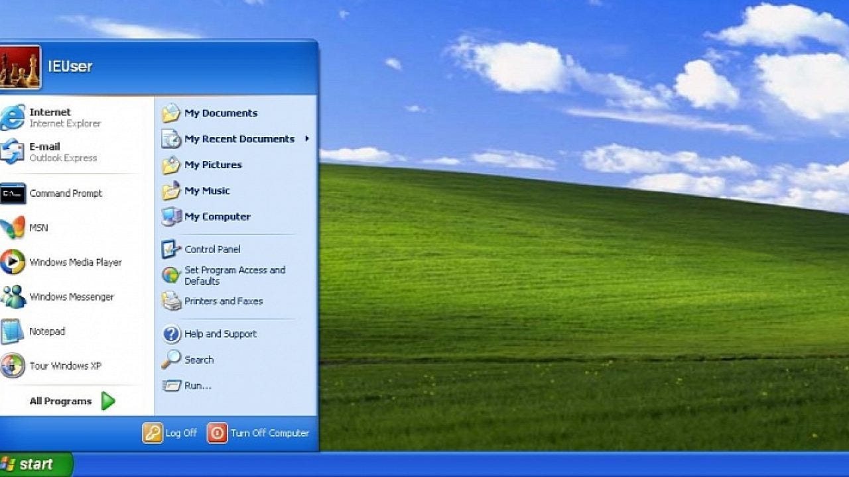This screenshot has height=477, width=849.
Task: Open Windows Messenger icon
Action: [12, 297]
